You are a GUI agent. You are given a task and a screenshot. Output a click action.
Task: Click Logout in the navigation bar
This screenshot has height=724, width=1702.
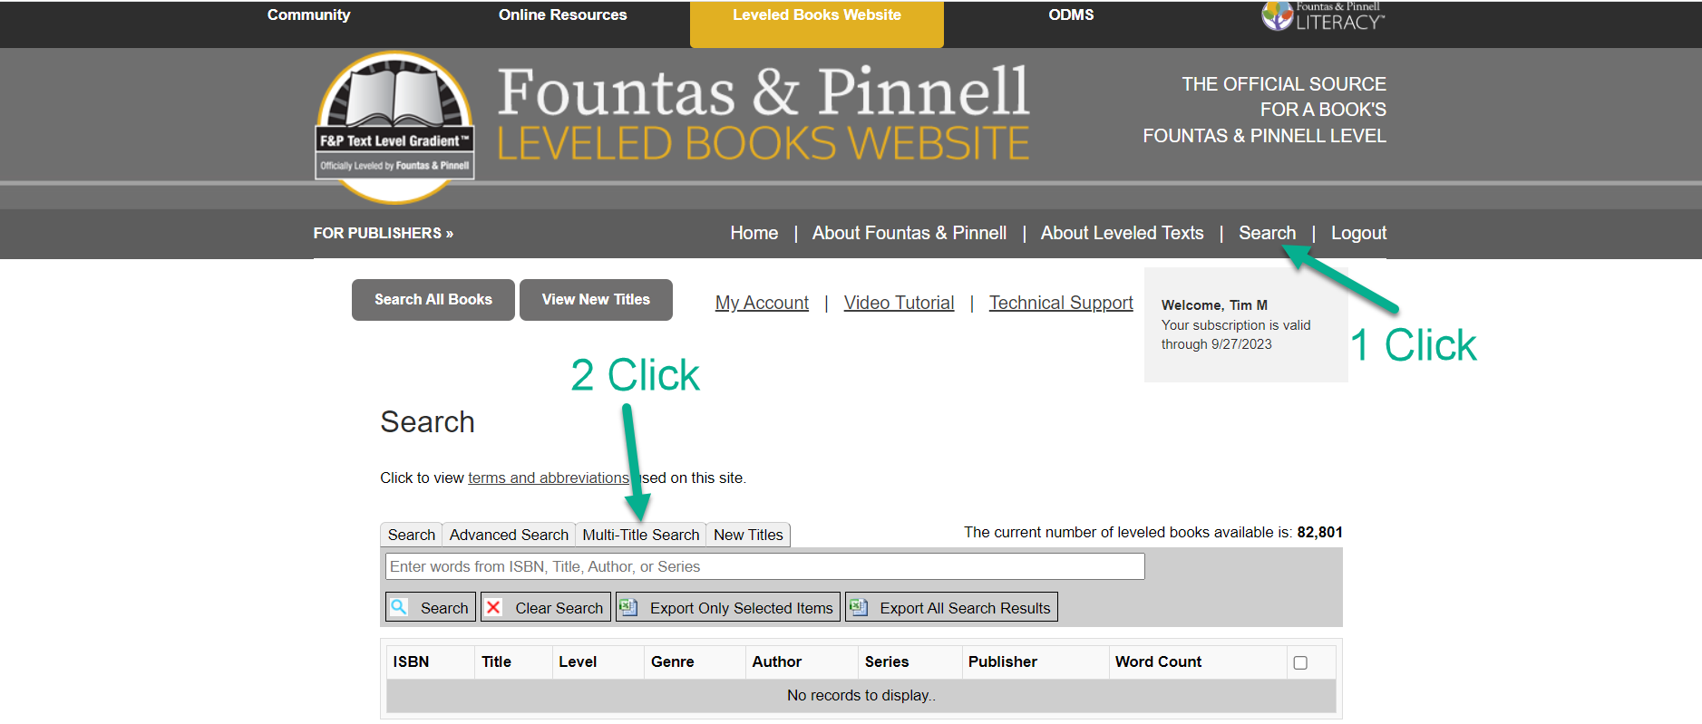pyautogui.click(x=1358, y=233)
